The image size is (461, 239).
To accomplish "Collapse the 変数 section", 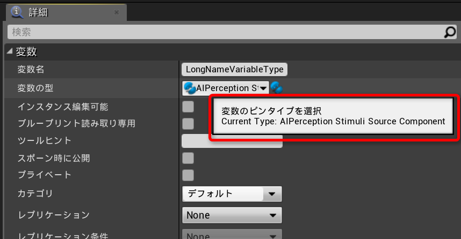I will click(10, 51).
